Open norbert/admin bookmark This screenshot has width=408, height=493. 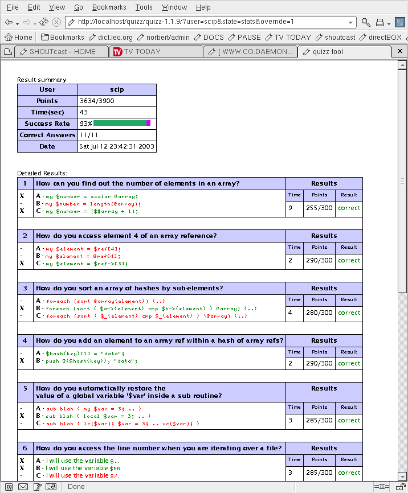coord(164,38)
